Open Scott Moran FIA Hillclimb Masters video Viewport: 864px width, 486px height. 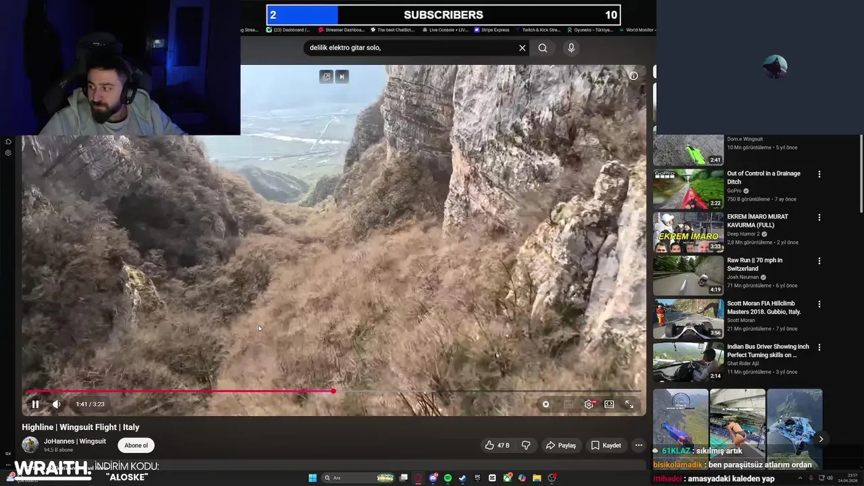click(x=764, y=307)
